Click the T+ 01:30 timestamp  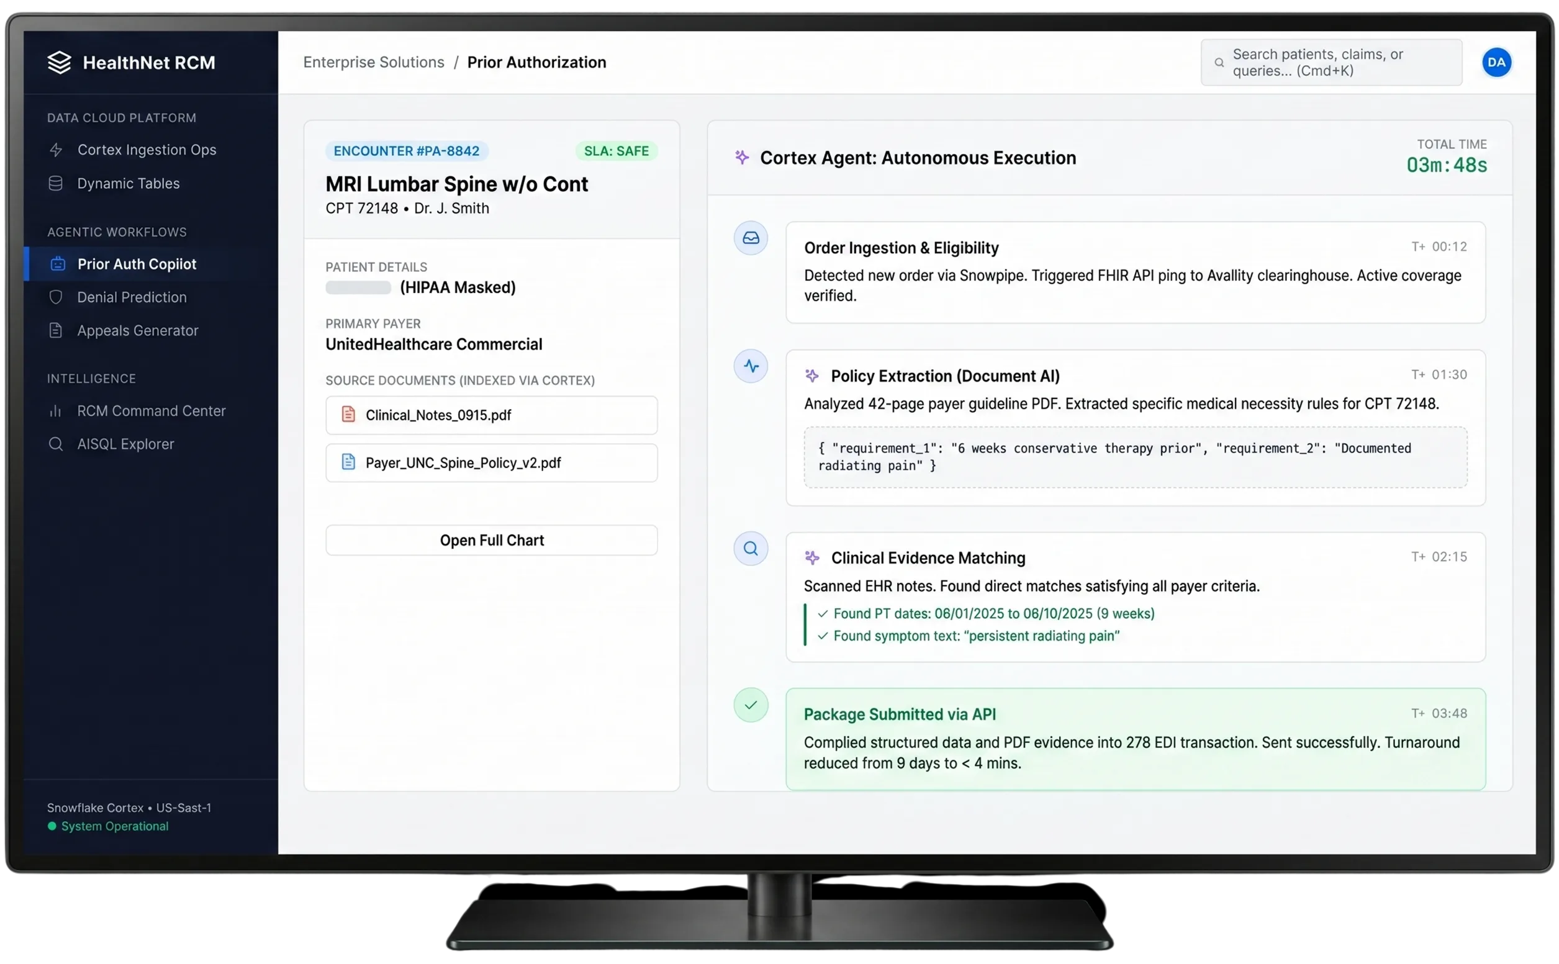pyautogui.click(x=1439, y=375)
